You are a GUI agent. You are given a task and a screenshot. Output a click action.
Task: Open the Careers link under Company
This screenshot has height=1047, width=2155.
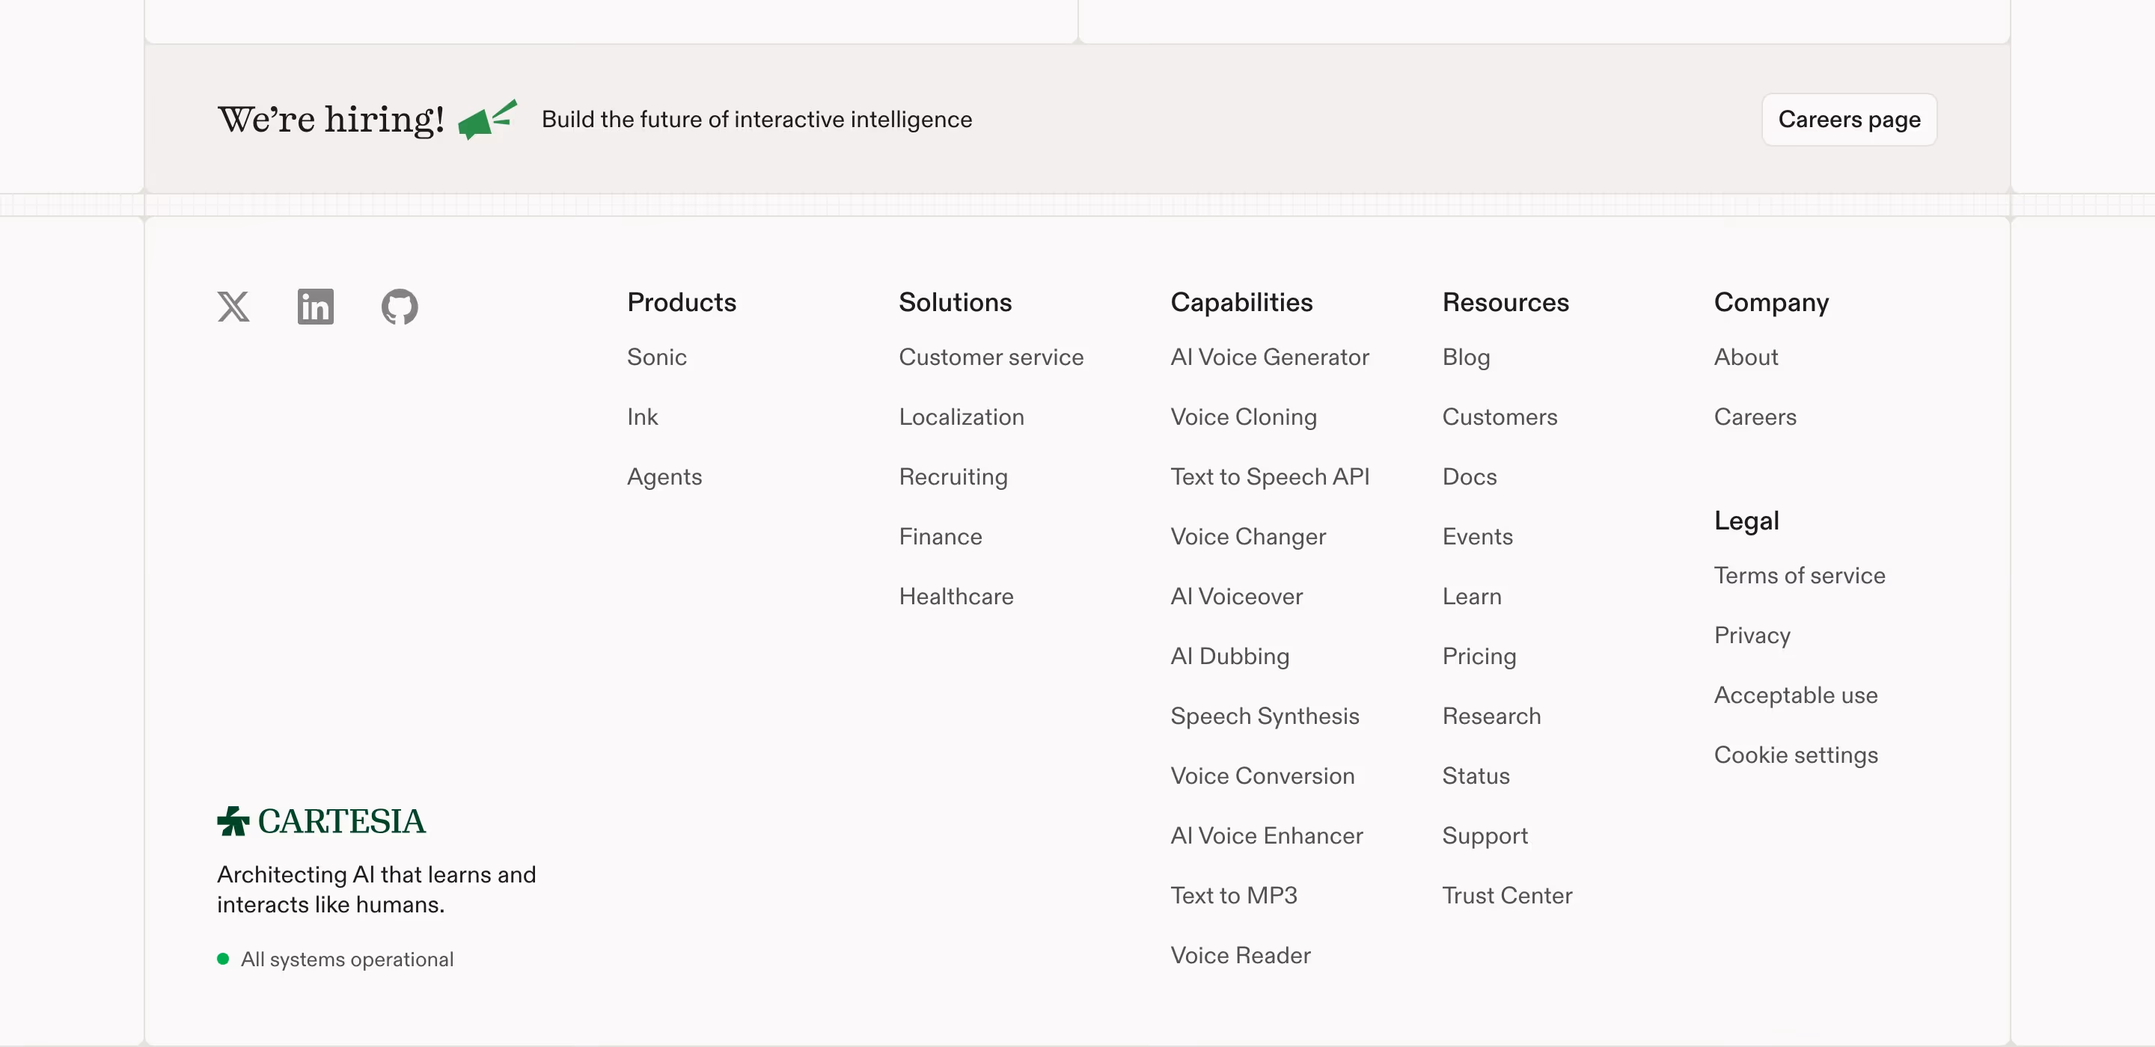tap(1755, 417)
